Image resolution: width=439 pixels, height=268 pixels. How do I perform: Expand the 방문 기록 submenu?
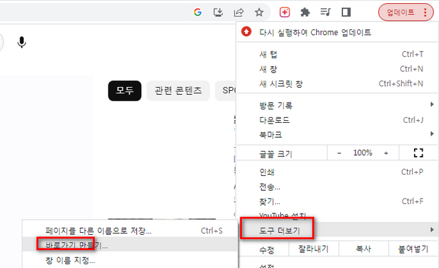(x=337, y=105)
